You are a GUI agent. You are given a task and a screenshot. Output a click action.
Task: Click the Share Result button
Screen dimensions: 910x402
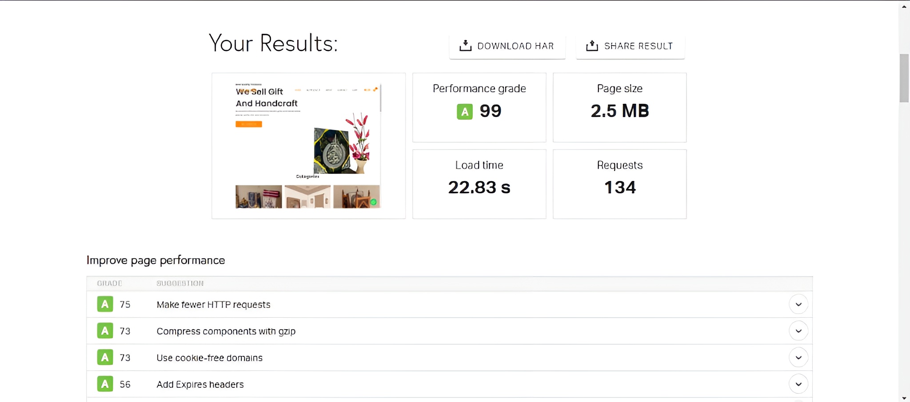click(x=630, y=45)
